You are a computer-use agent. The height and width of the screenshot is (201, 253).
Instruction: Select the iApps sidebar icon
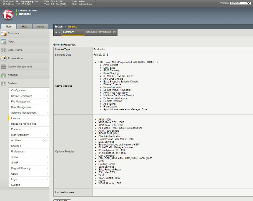tap(4, 41)
